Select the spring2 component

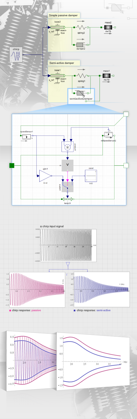tap(81, 28)
